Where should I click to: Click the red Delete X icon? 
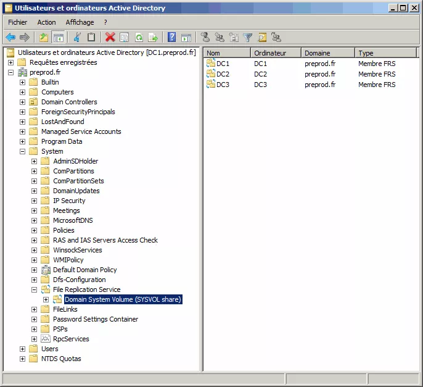[110, 37]
